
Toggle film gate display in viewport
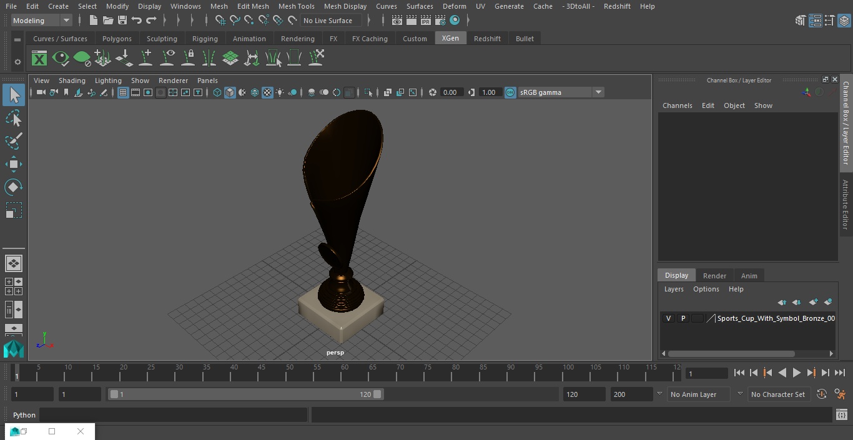click(136, 92)
